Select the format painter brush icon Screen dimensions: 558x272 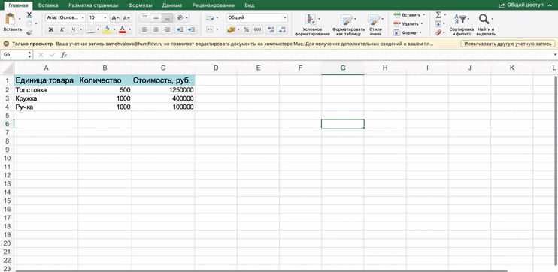[x=29, y=33]
